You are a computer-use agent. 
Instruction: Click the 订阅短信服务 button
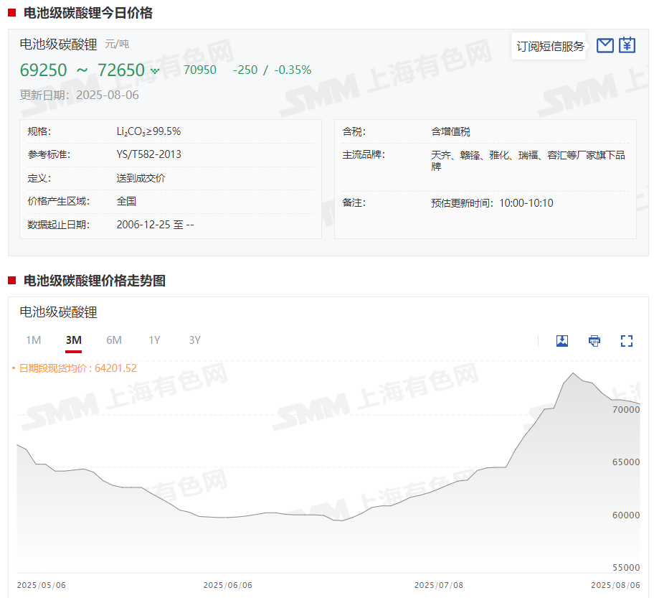point(550,47)
